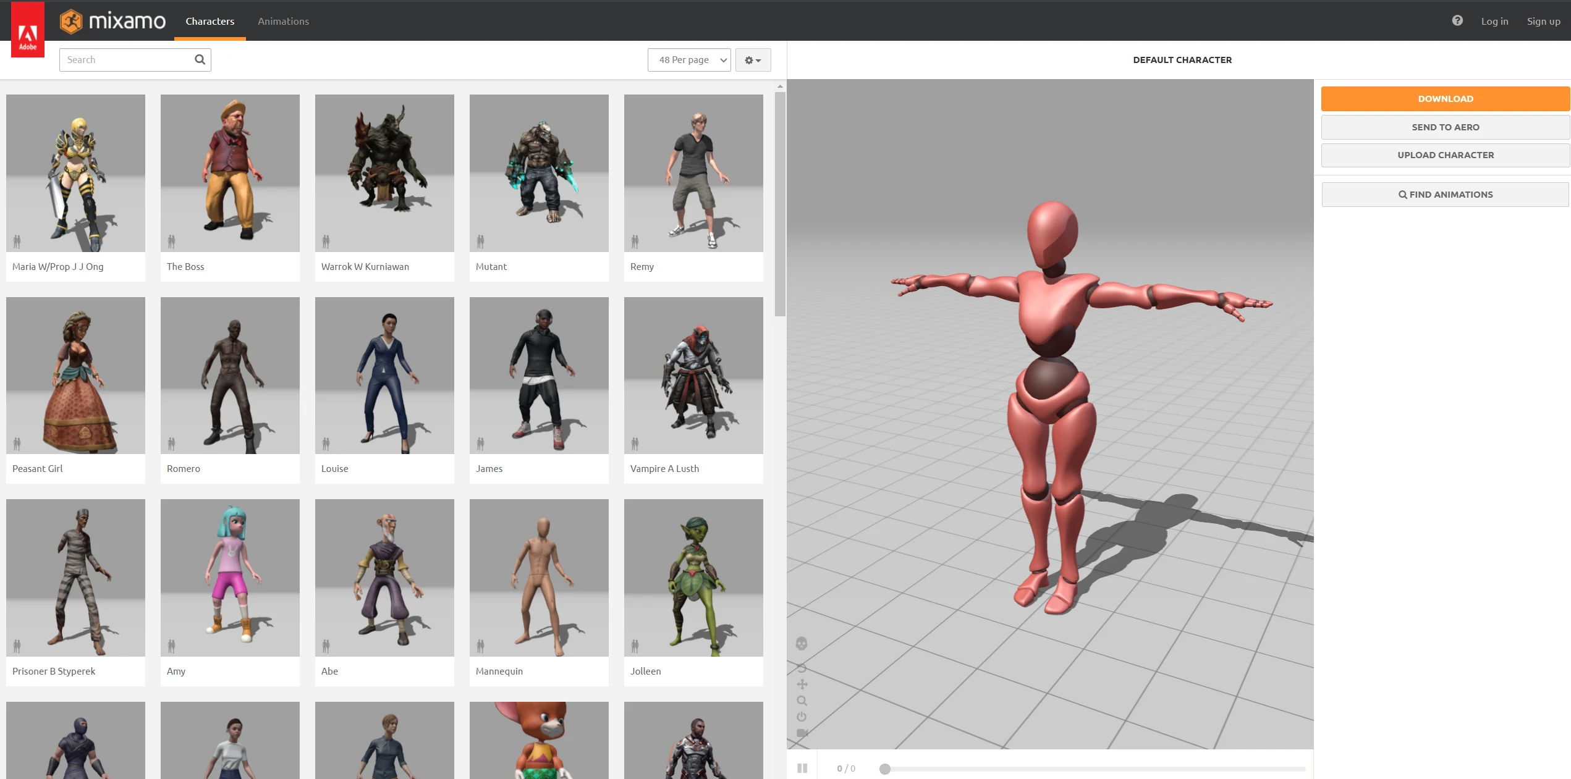Click the Mixamo logo
The height and width of the screenshot is (779, 1571).
[x=112, y=21]
